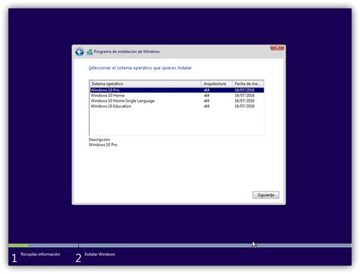This screenshot has height=274, width=360.
Task: Click the date in the Windows 10 Home row
Action: tap(245, 96)
